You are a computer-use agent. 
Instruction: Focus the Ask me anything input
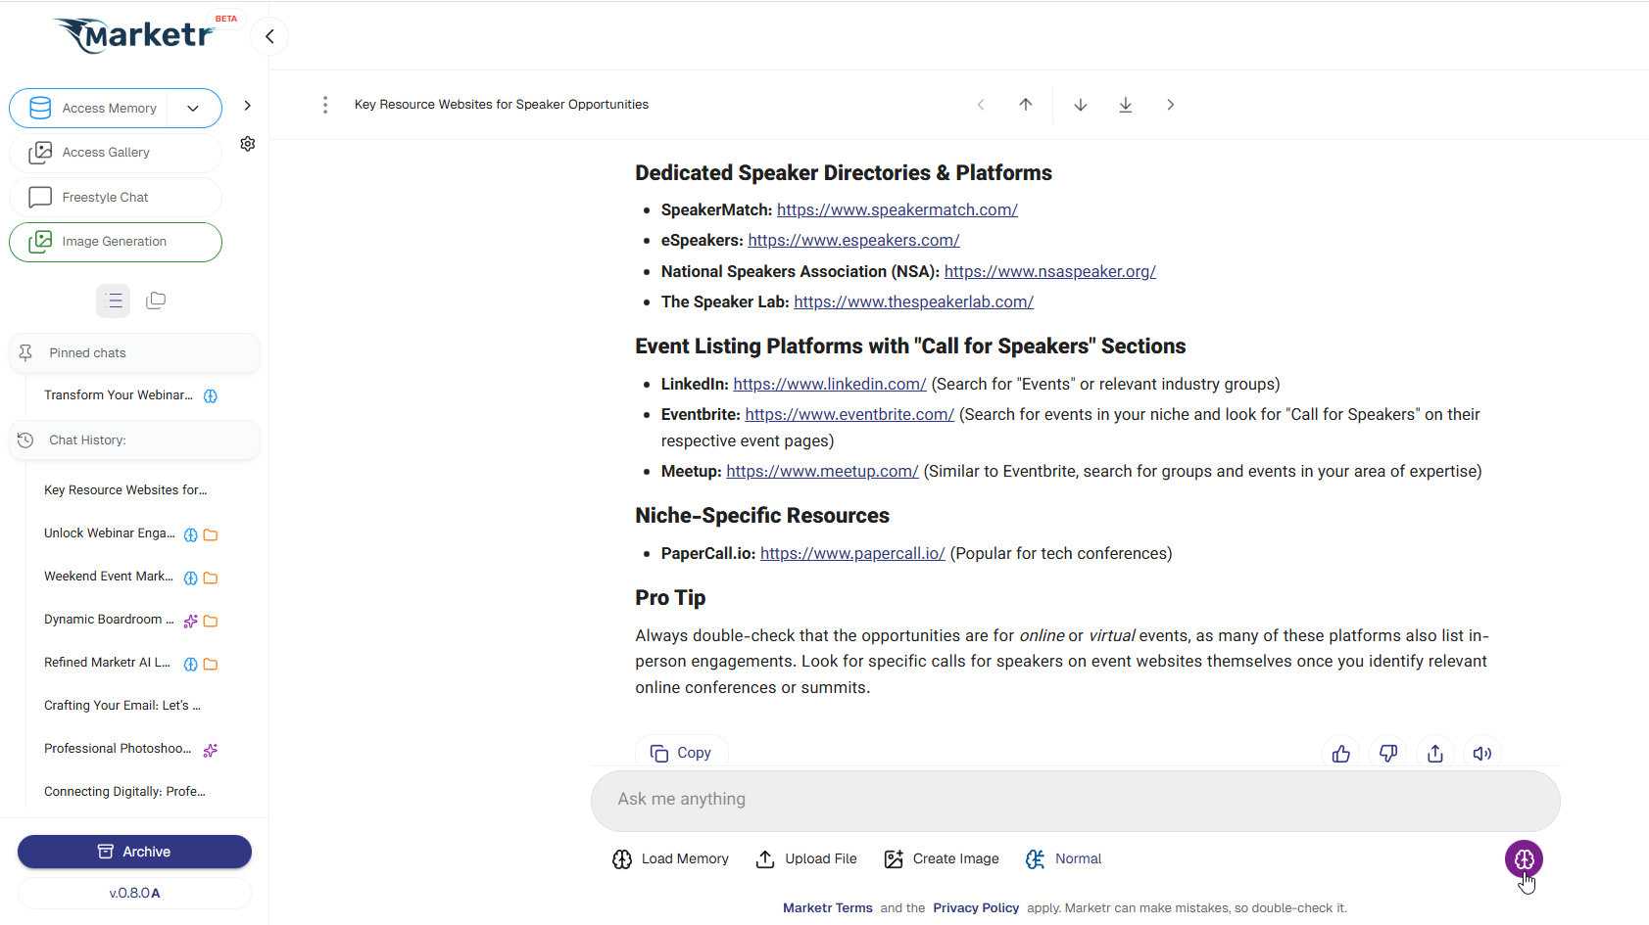[1075, 800]
